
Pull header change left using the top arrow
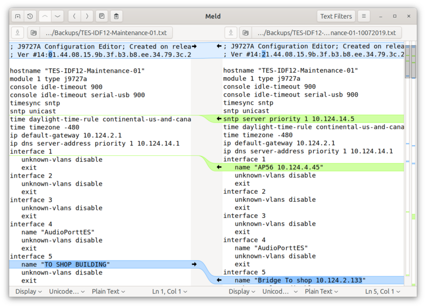click(x=219, y=46)
